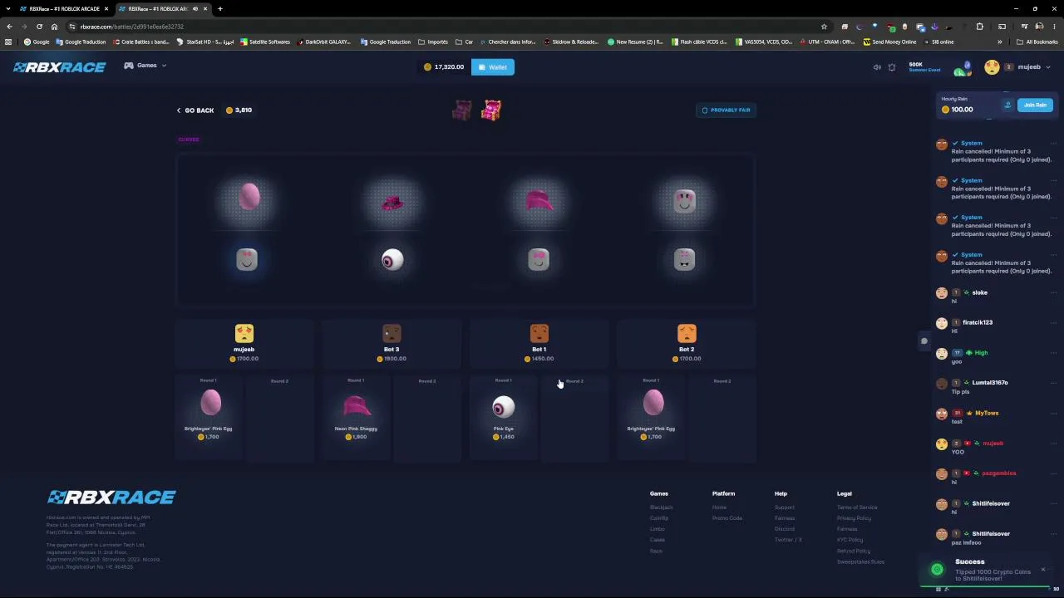Click the footer RBXRace logo
1064x598 pixels.
tap(111, 498)
